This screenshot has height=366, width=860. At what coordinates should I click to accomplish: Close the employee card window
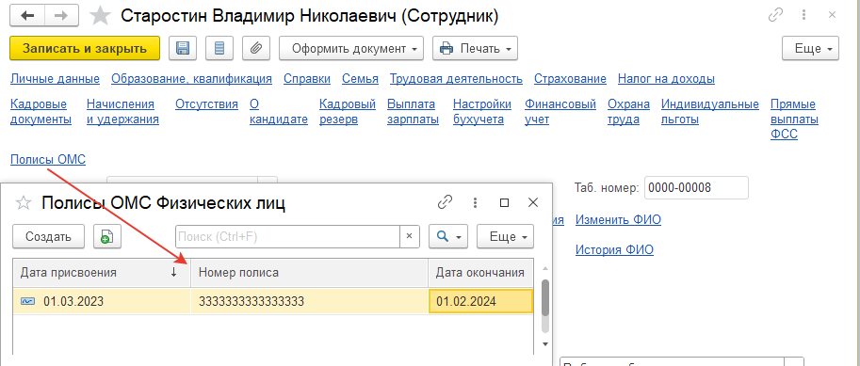[x=832, y=15]
